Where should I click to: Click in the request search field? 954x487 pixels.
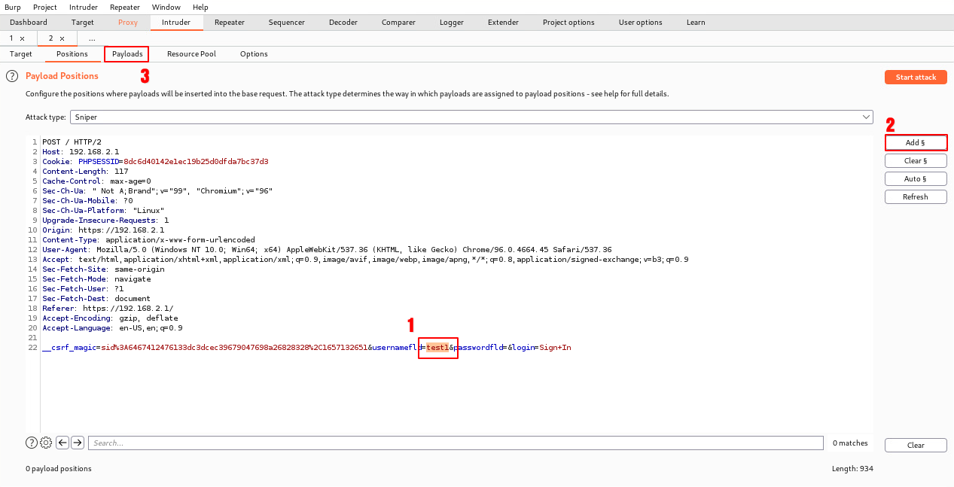click(455, 443)
